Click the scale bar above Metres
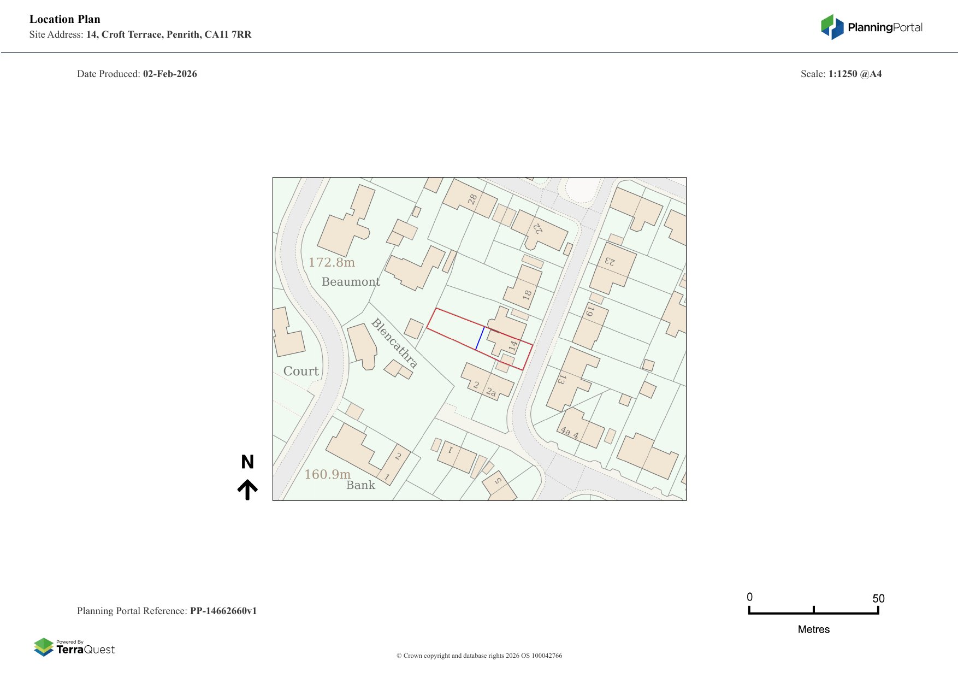The height and width of the screenshot is (678, 958). [x=813, y=612]
